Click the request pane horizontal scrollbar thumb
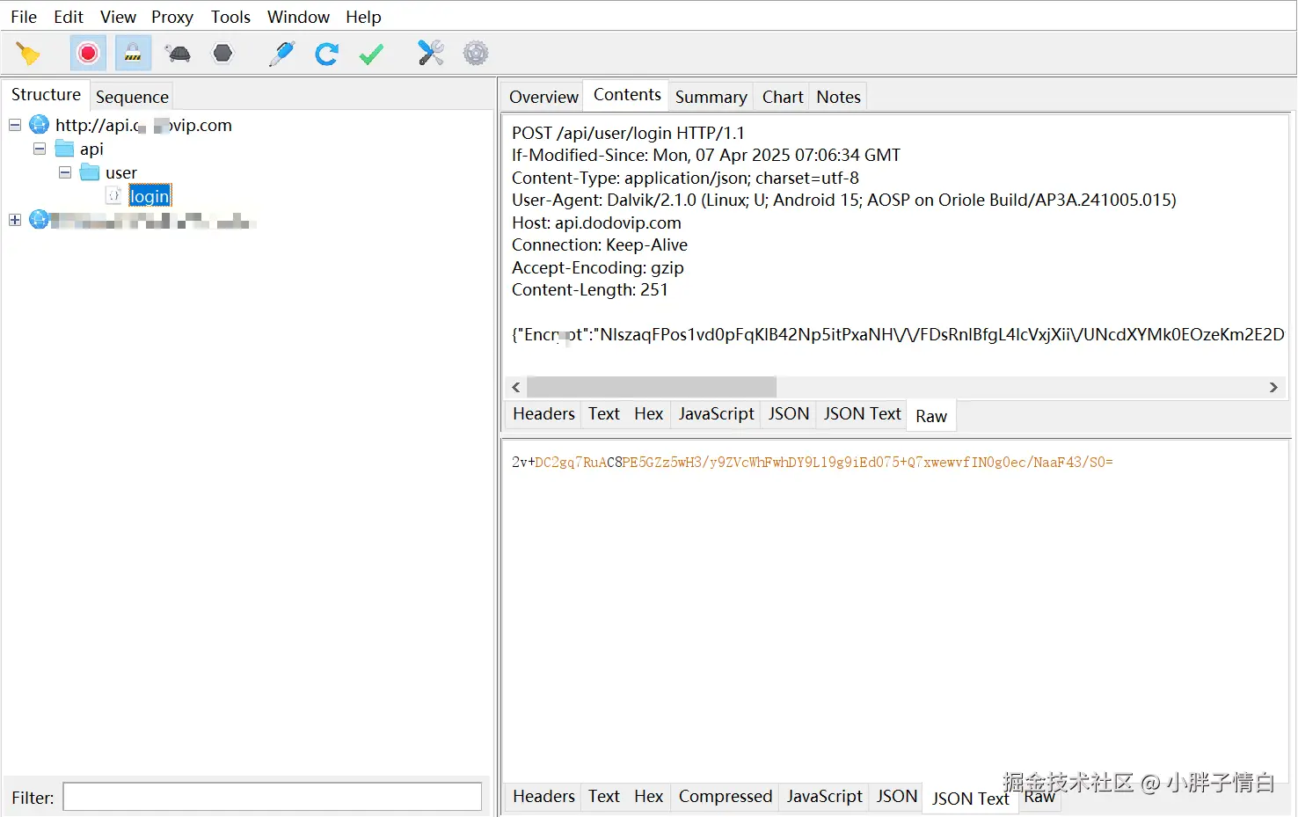The image size is (1298, 817). point(652,387)
